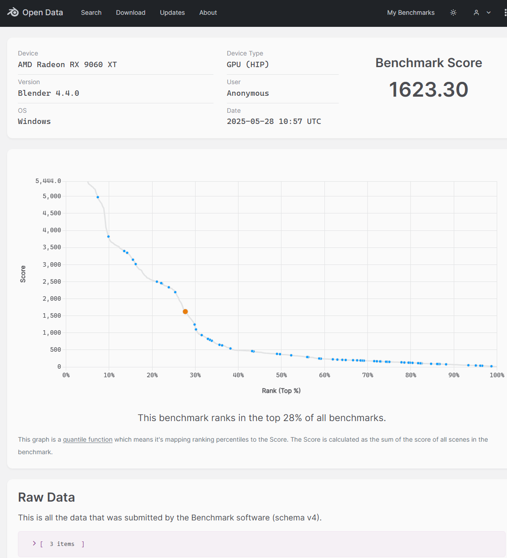Click the Score axis label
Screen dimensions: 507x558
pyautogui.click(x=23, y=274)
